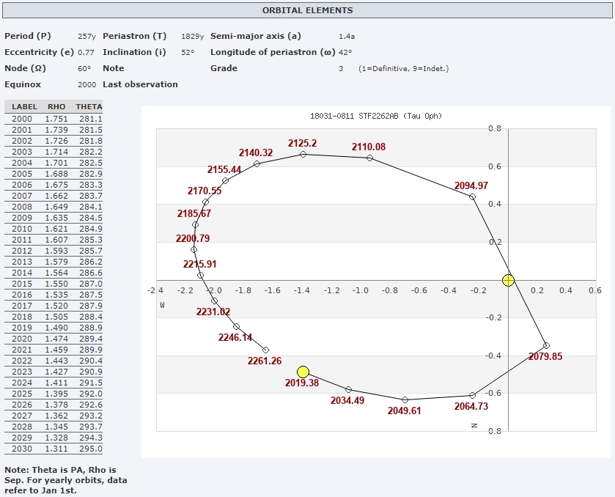Pick the orbit point labeled 2049.61

pos(405,400)
